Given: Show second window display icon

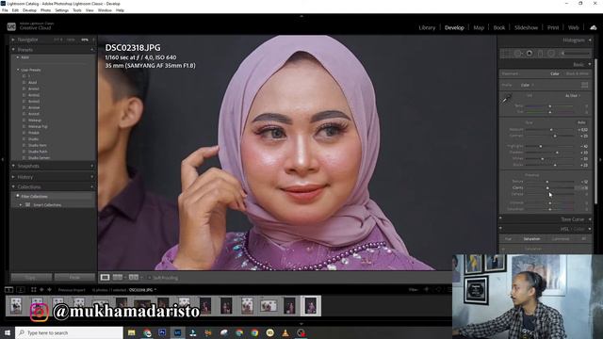Looking at the screenshot, I should [21, 289].
